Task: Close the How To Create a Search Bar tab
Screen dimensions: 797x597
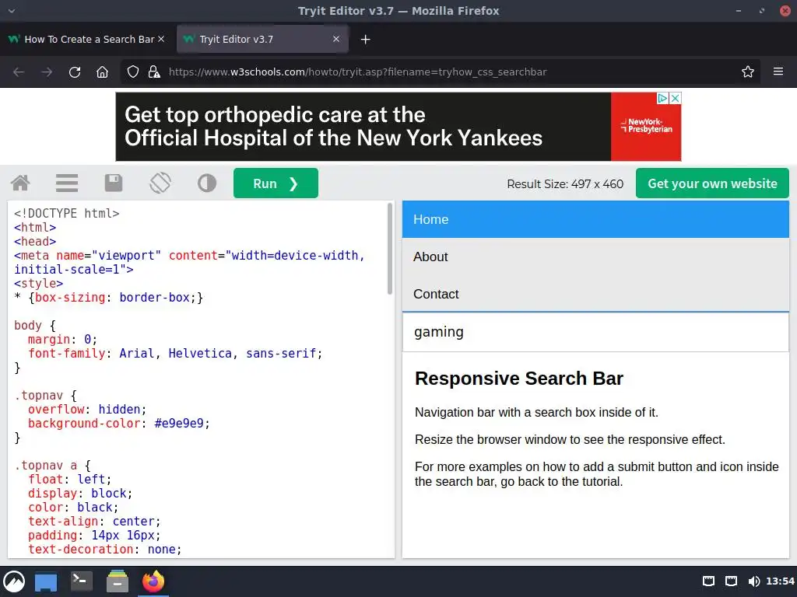Action: pos(161,39)
